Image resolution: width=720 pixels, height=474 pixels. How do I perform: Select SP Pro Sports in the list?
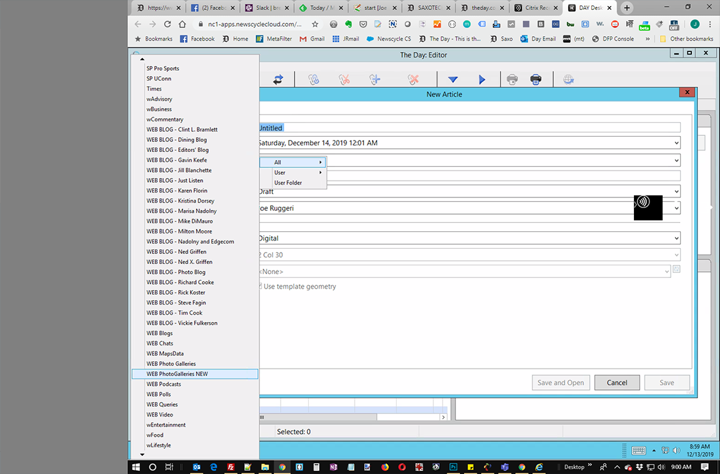(195, 69)
